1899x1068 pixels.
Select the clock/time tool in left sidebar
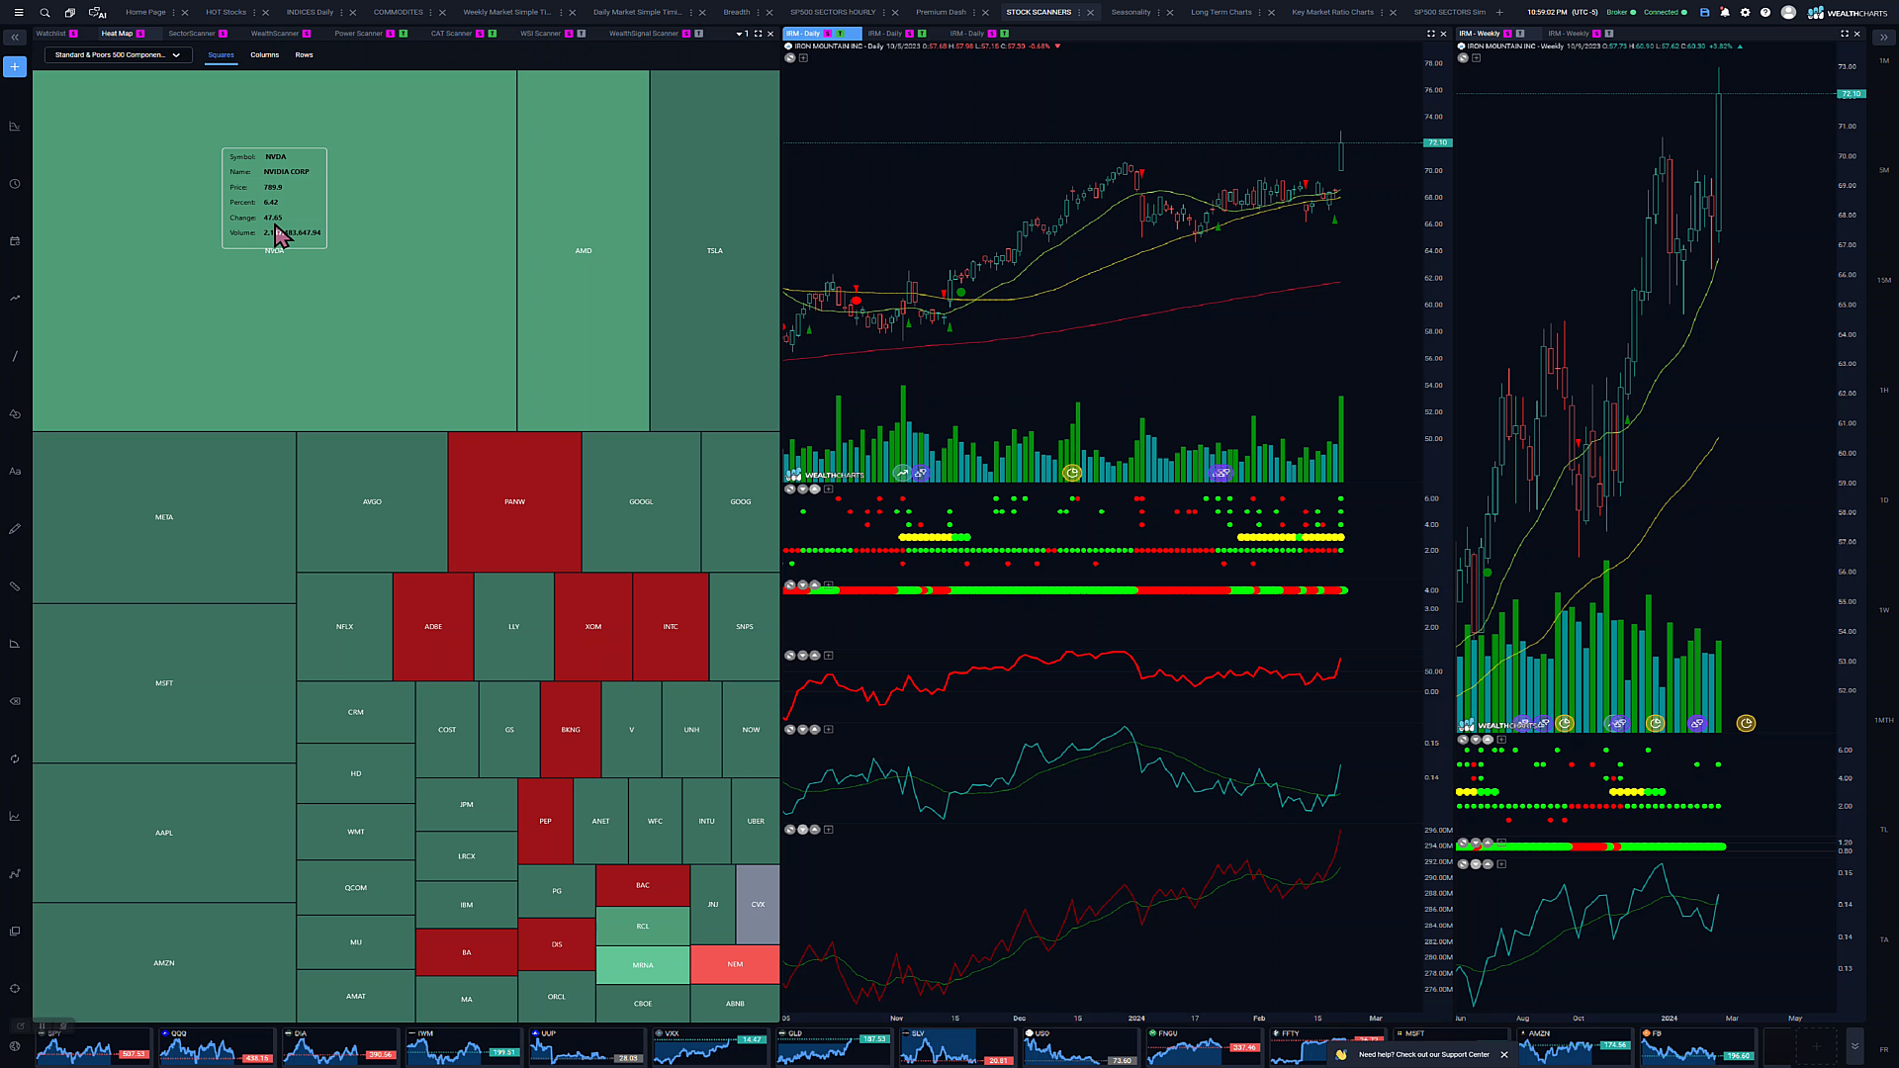tap(15, 184)
